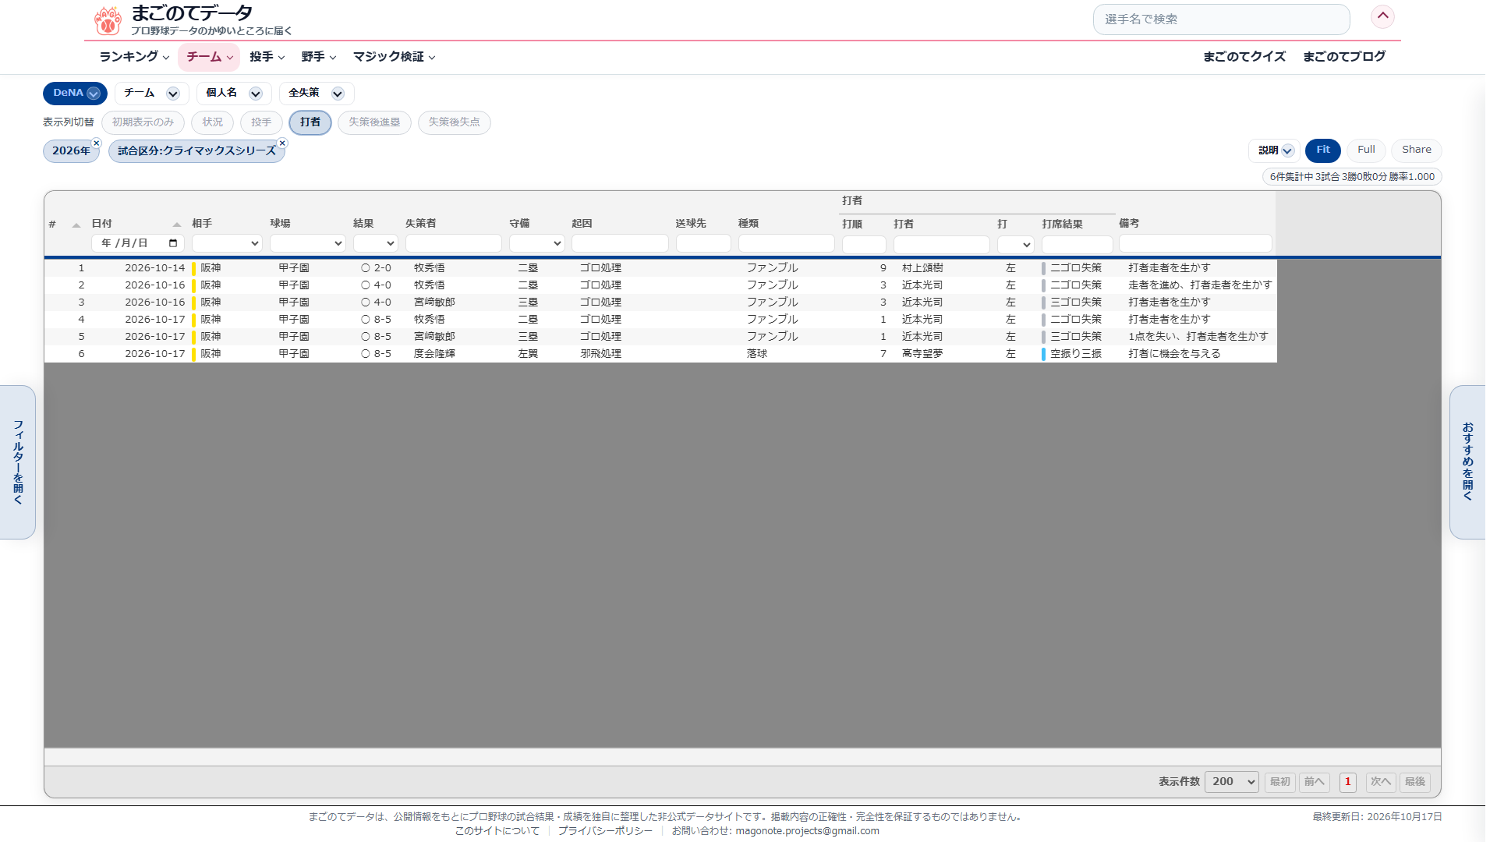Viewport: 1497px width, 842px height.
Task: Select the Full view button
Action: [x=1366, y=150]
